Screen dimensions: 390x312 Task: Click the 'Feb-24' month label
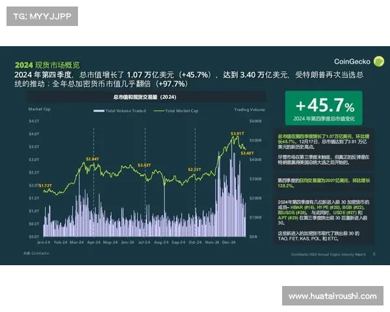[60, 242]
